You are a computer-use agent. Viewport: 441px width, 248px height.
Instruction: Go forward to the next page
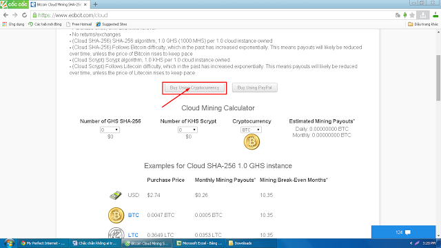coord(15,15)
